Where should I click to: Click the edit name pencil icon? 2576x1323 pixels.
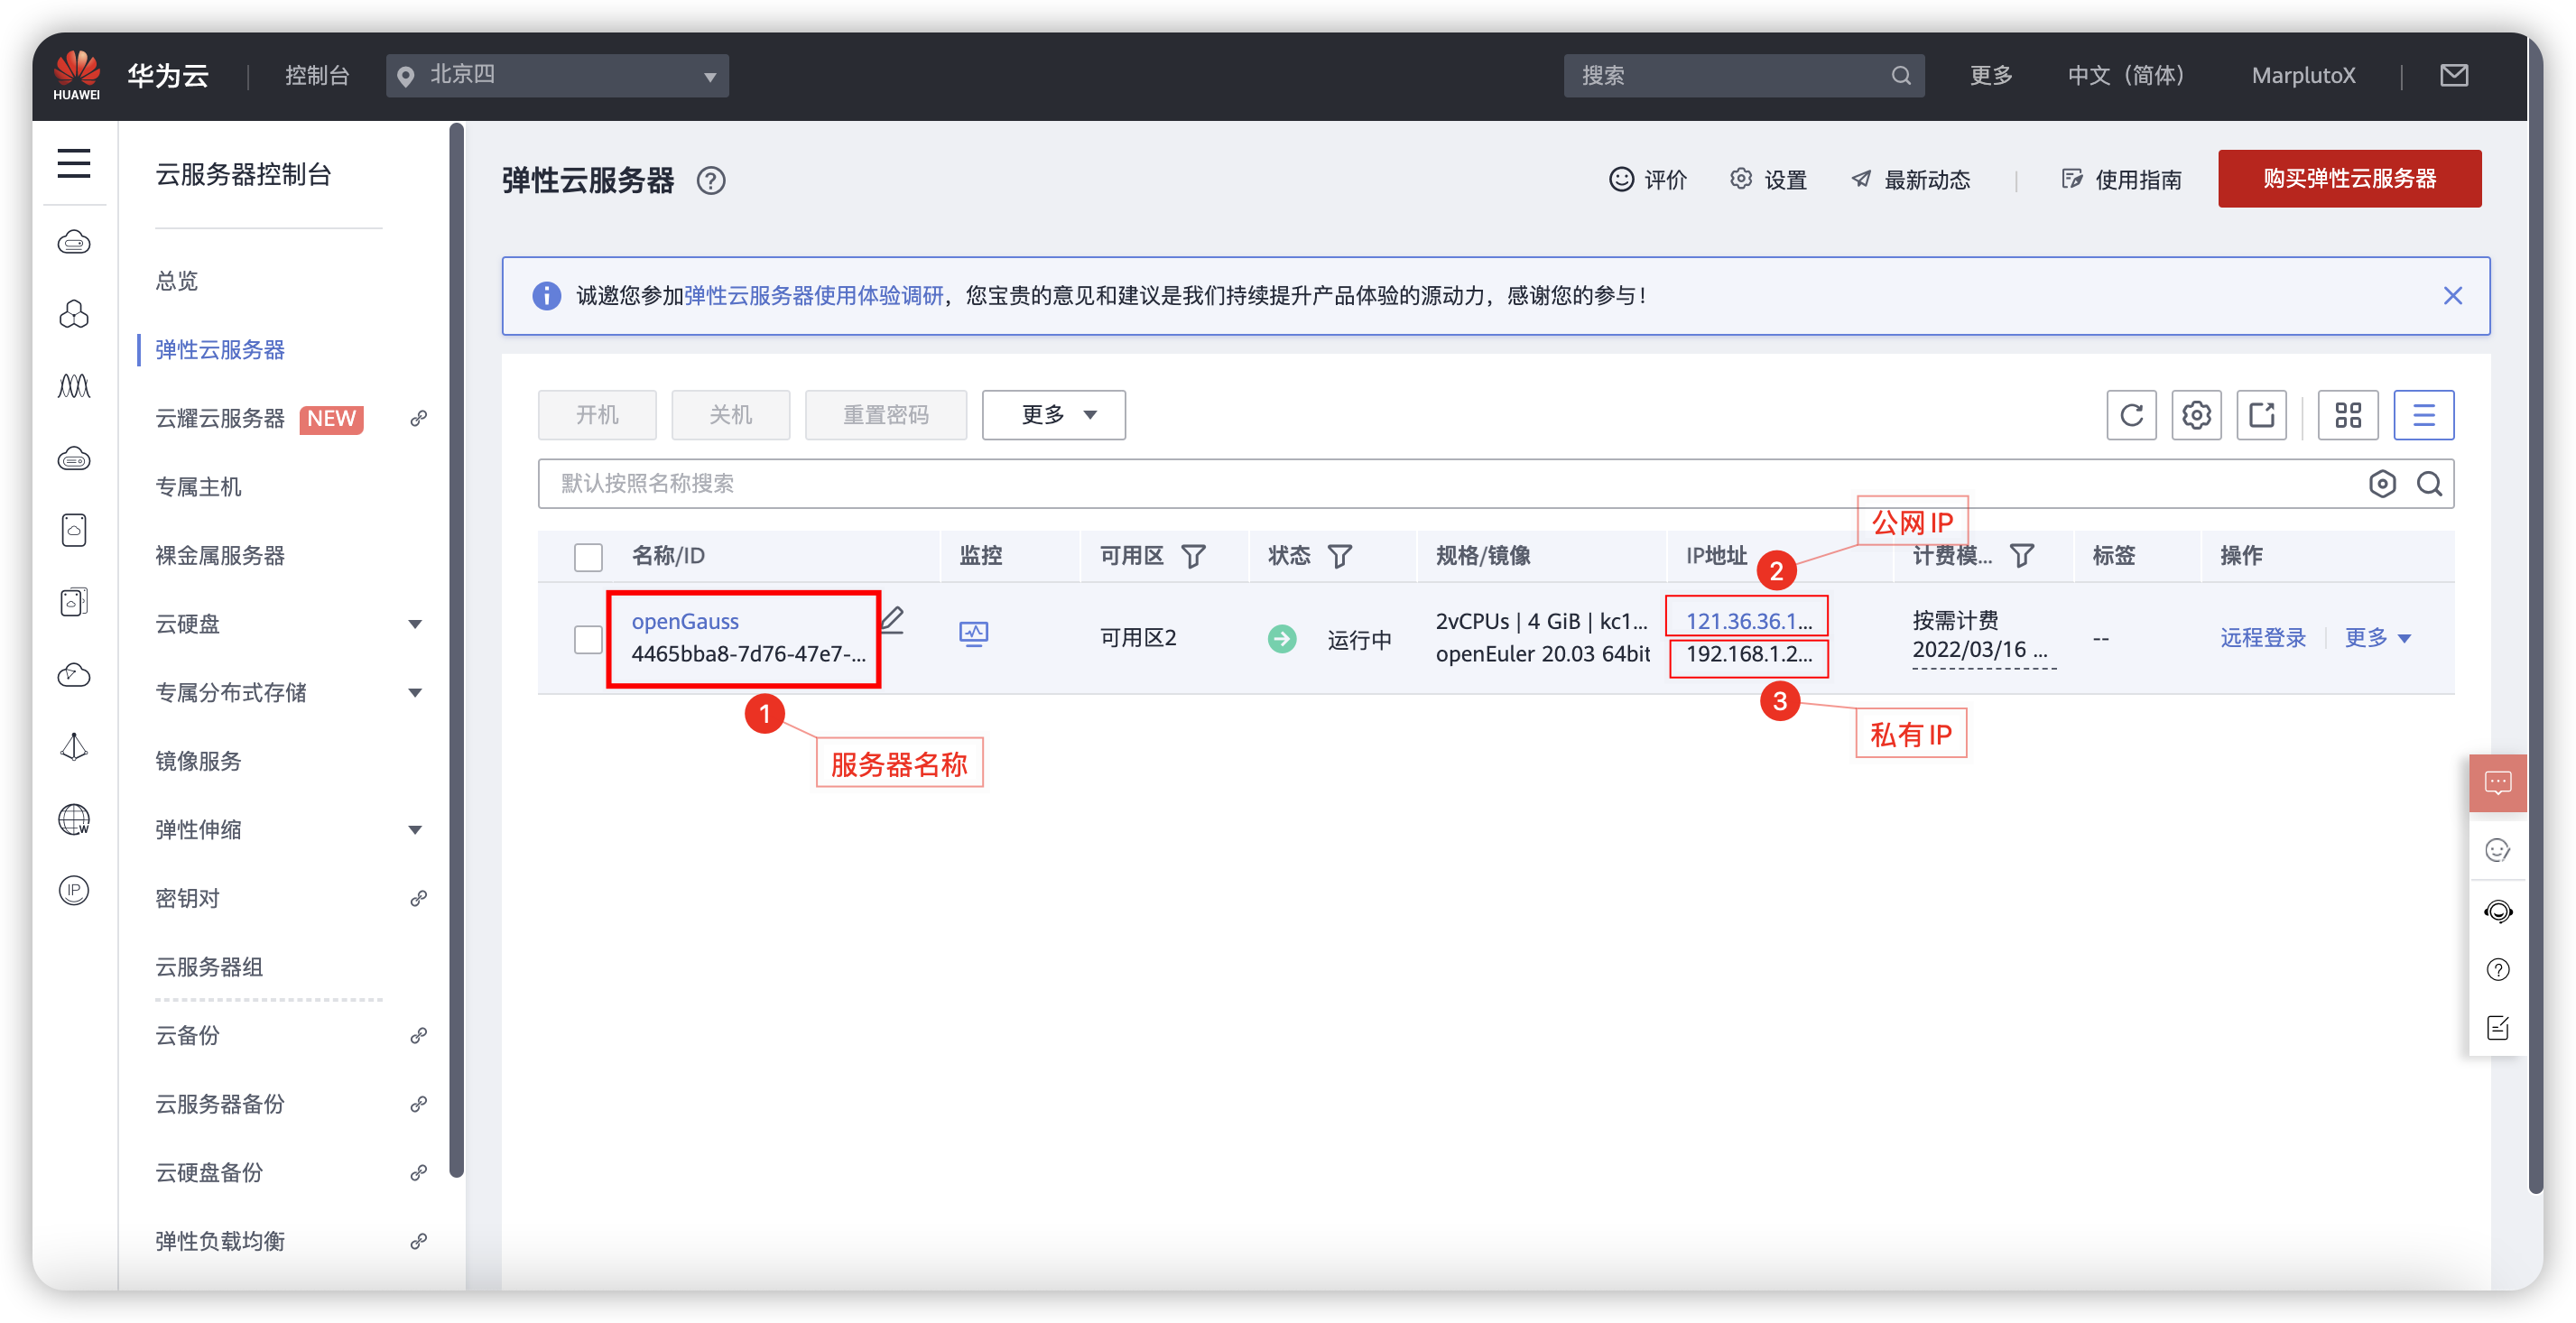[892, 620]
